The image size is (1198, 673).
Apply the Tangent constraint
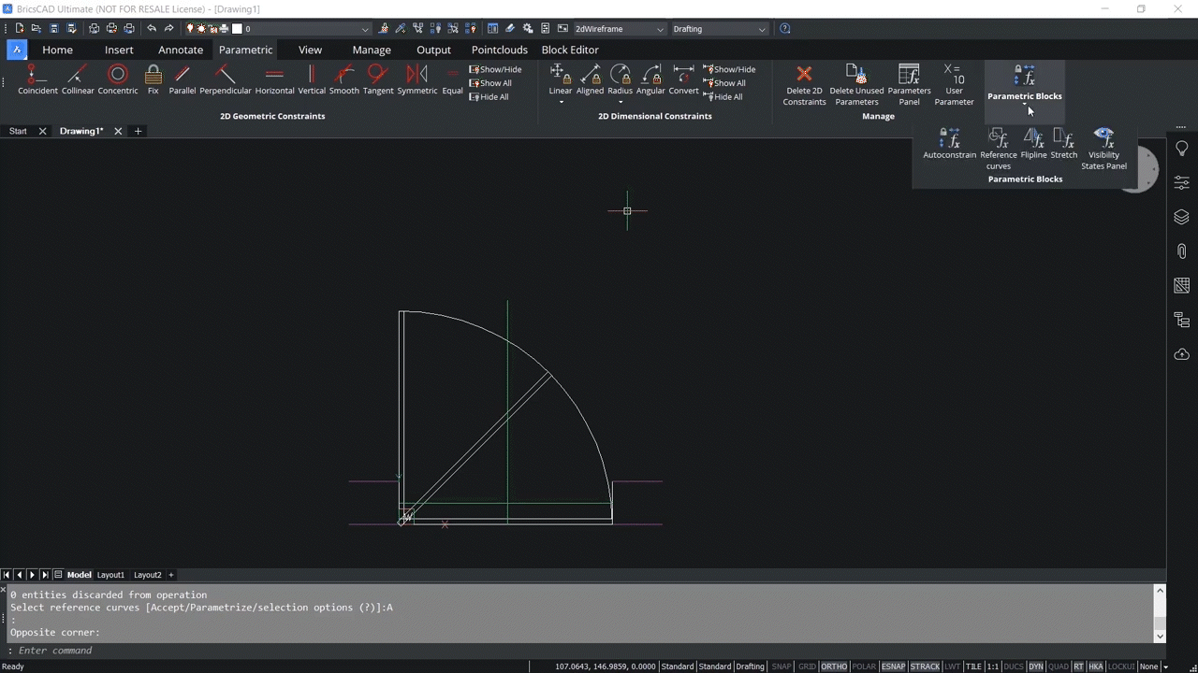(378, 79)
